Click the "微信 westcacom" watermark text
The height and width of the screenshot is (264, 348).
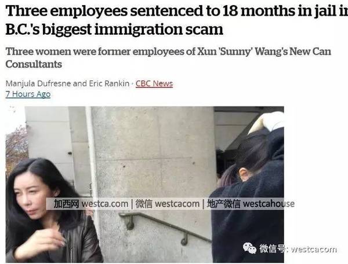[x=168, y=204]
